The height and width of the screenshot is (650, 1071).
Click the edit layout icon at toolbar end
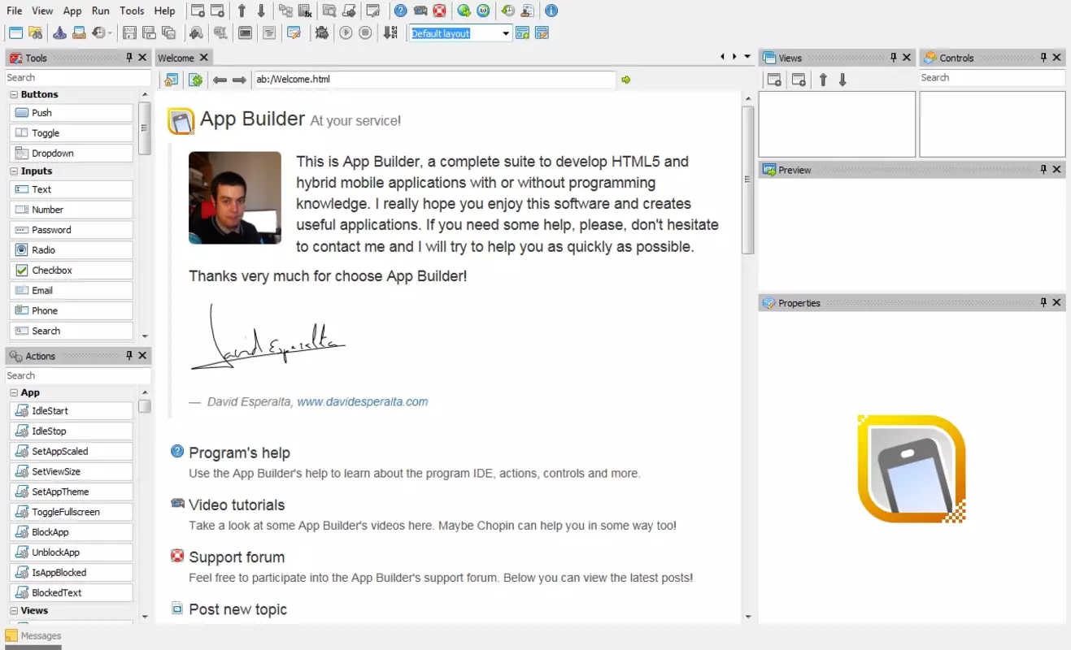(542, 33)
